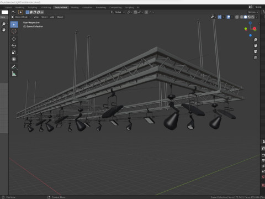Image resolution: width=265 pixels, height=199 pixels.
Task: Switch to the Shading workspace tab
Action: click(x=75, y=8)
